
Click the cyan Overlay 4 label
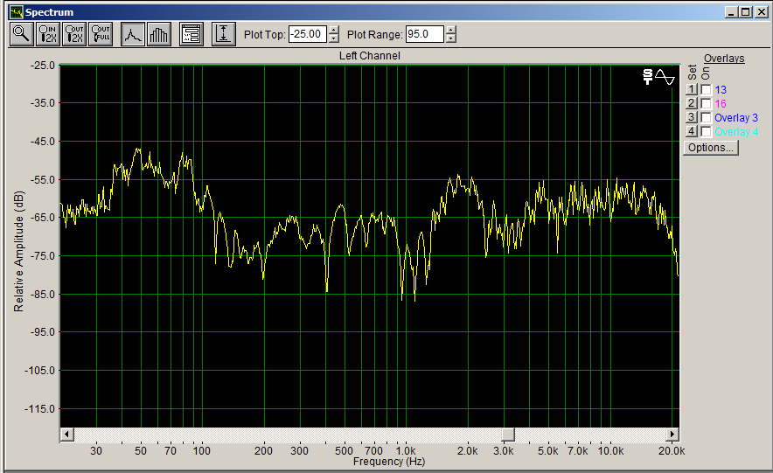(x=736, y=131)
